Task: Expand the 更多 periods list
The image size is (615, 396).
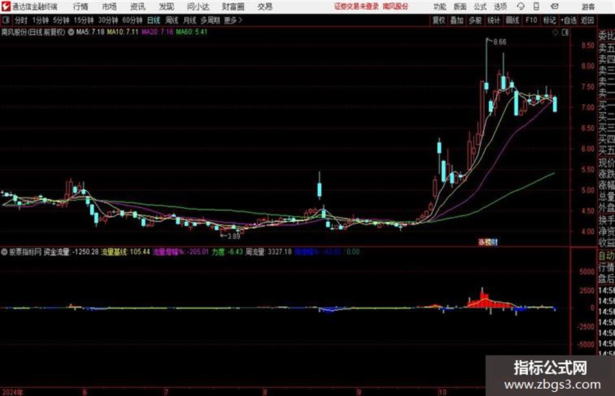Action: click(x=233, y=20)
